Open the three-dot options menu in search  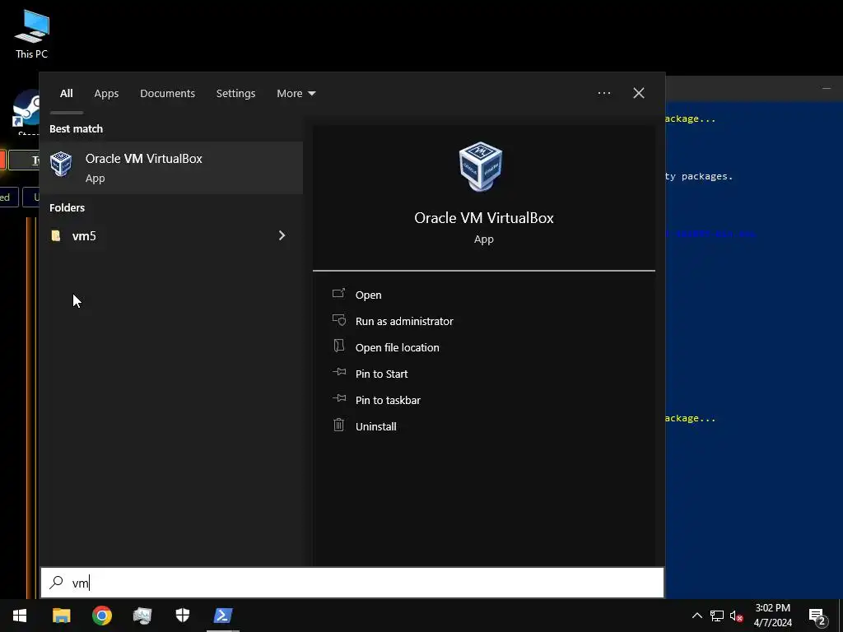[x=604, y=93]
